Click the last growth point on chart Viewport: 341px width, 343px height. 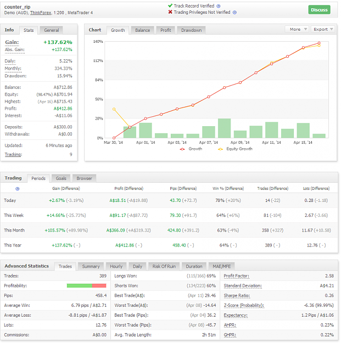319,43
